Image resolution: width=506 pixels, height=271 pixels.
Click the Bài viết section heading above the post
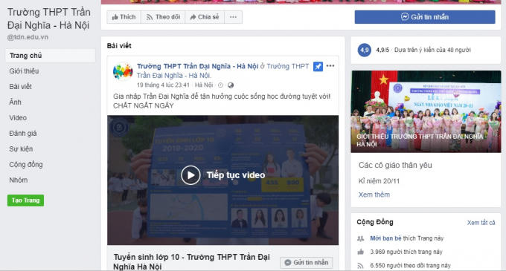pos(119,46)
